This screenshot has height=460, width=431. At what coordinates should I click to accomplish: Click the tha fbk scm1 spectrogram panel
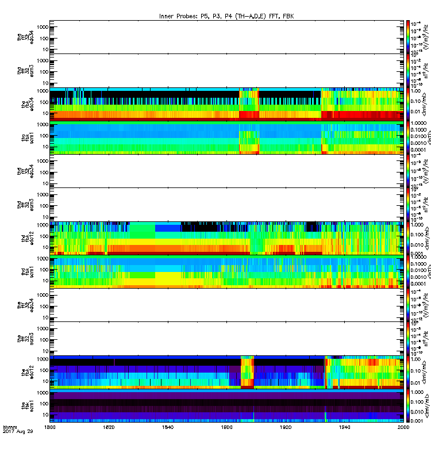click(x=226, y=137)
